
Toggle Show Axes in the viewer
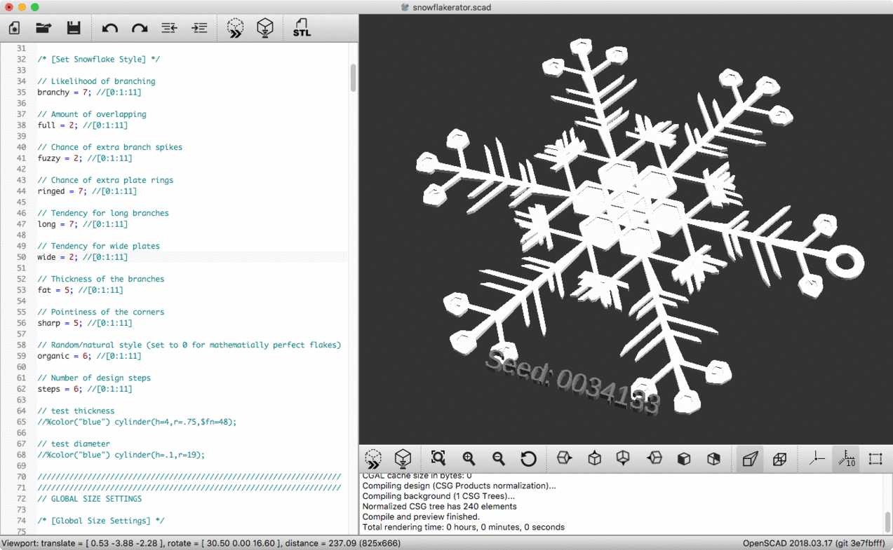[x=817, y=459]
